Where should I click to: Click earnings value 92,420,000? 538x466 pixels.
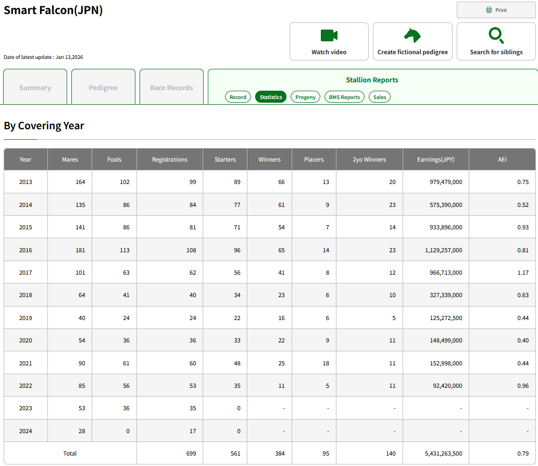(447, 386)
